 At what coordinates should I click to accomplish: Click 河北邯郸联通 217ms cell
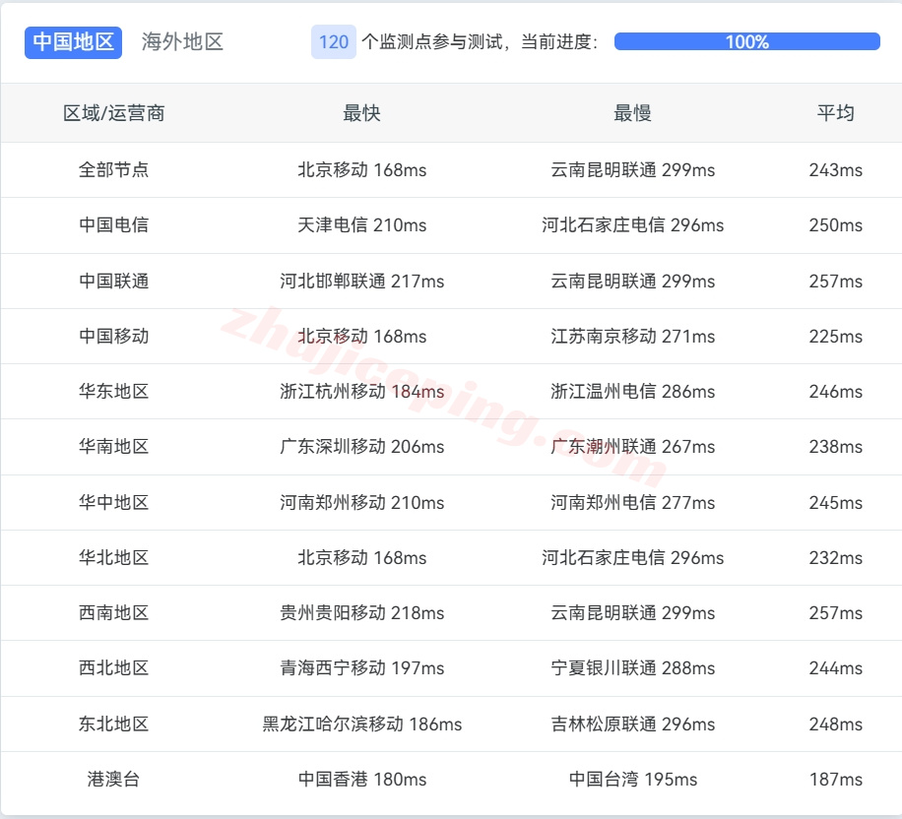pyautogui.click(x=361, y=281)
